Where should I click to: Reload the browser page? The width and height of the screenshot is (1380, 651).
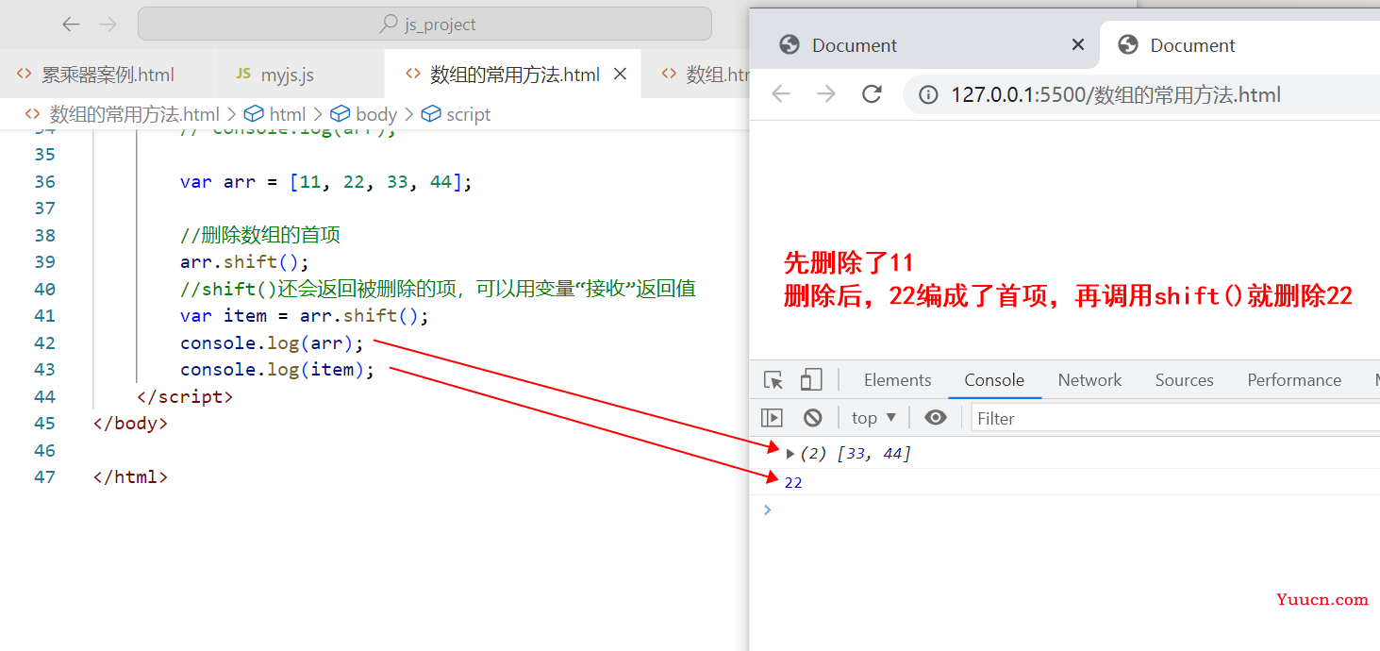click(872, 94)
